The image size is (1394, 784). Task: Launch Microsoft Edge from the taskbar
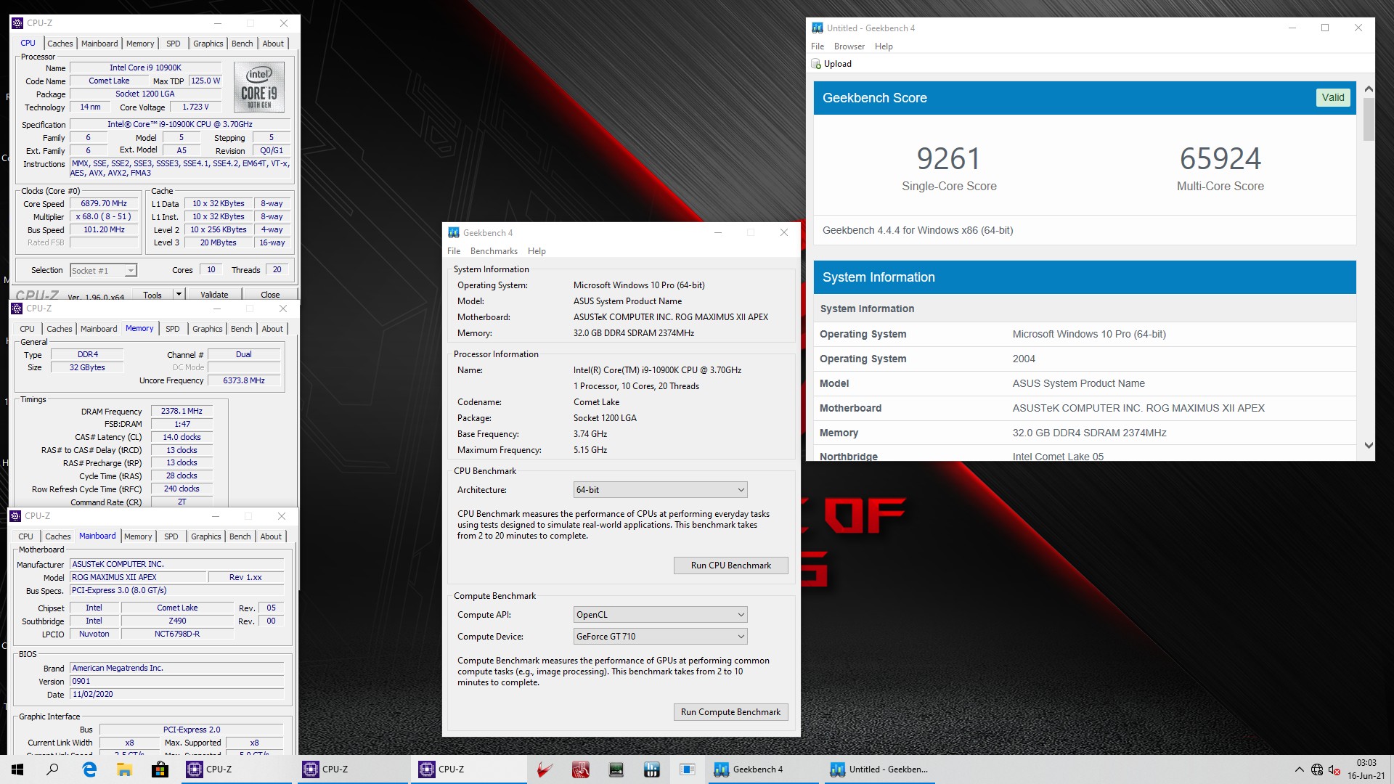(x=89, y=769)
